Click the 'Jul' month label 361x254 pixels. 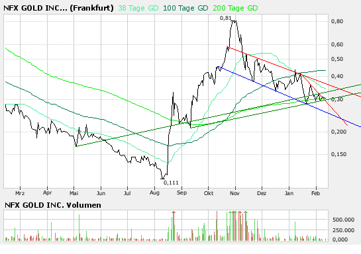(x=127, y=193)
